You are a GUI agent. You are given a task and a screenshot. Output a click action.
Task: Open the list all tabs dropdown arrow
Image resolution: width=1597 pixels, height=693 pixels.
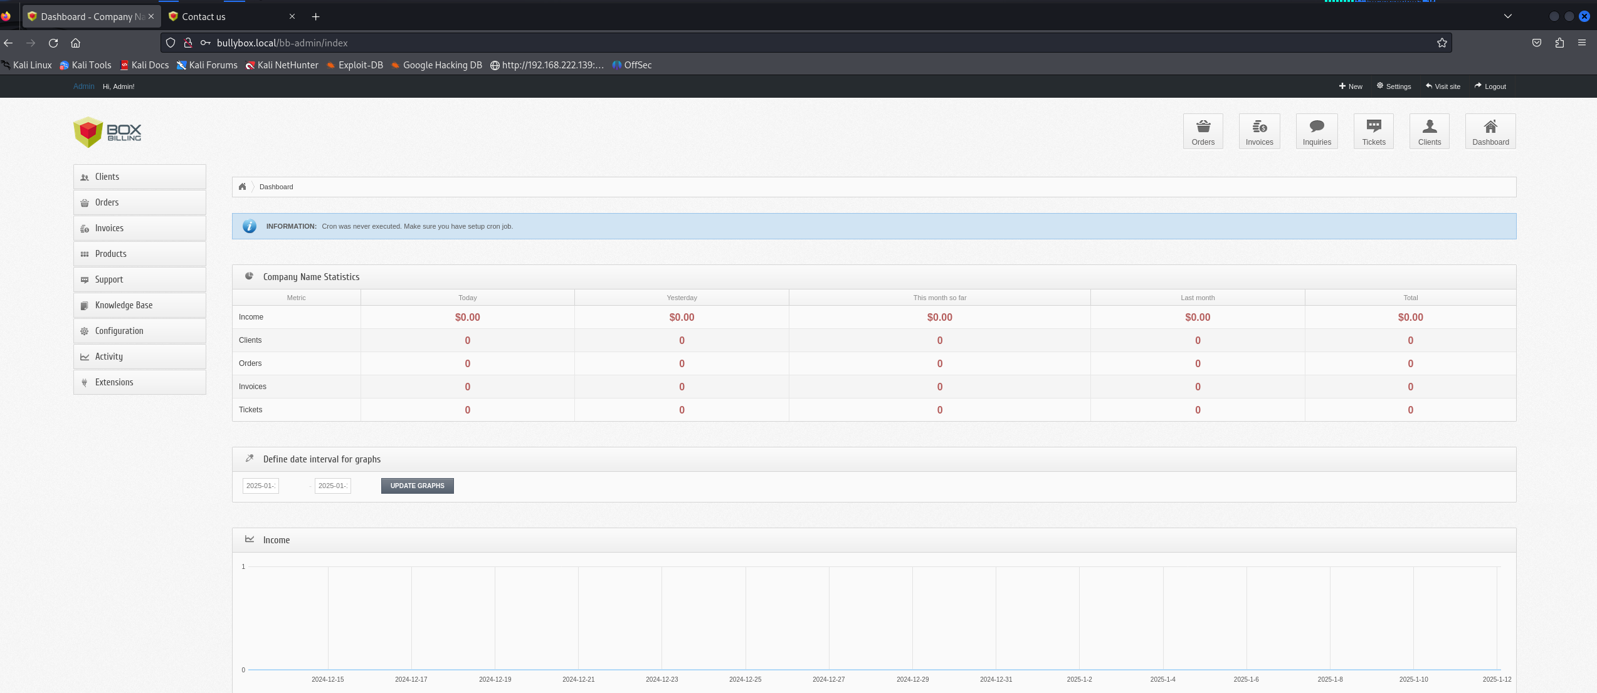click(1507, 16)
